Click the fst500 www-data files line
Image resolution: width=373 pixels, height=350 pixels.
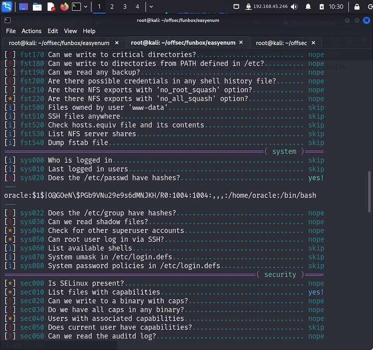[164, 107]
